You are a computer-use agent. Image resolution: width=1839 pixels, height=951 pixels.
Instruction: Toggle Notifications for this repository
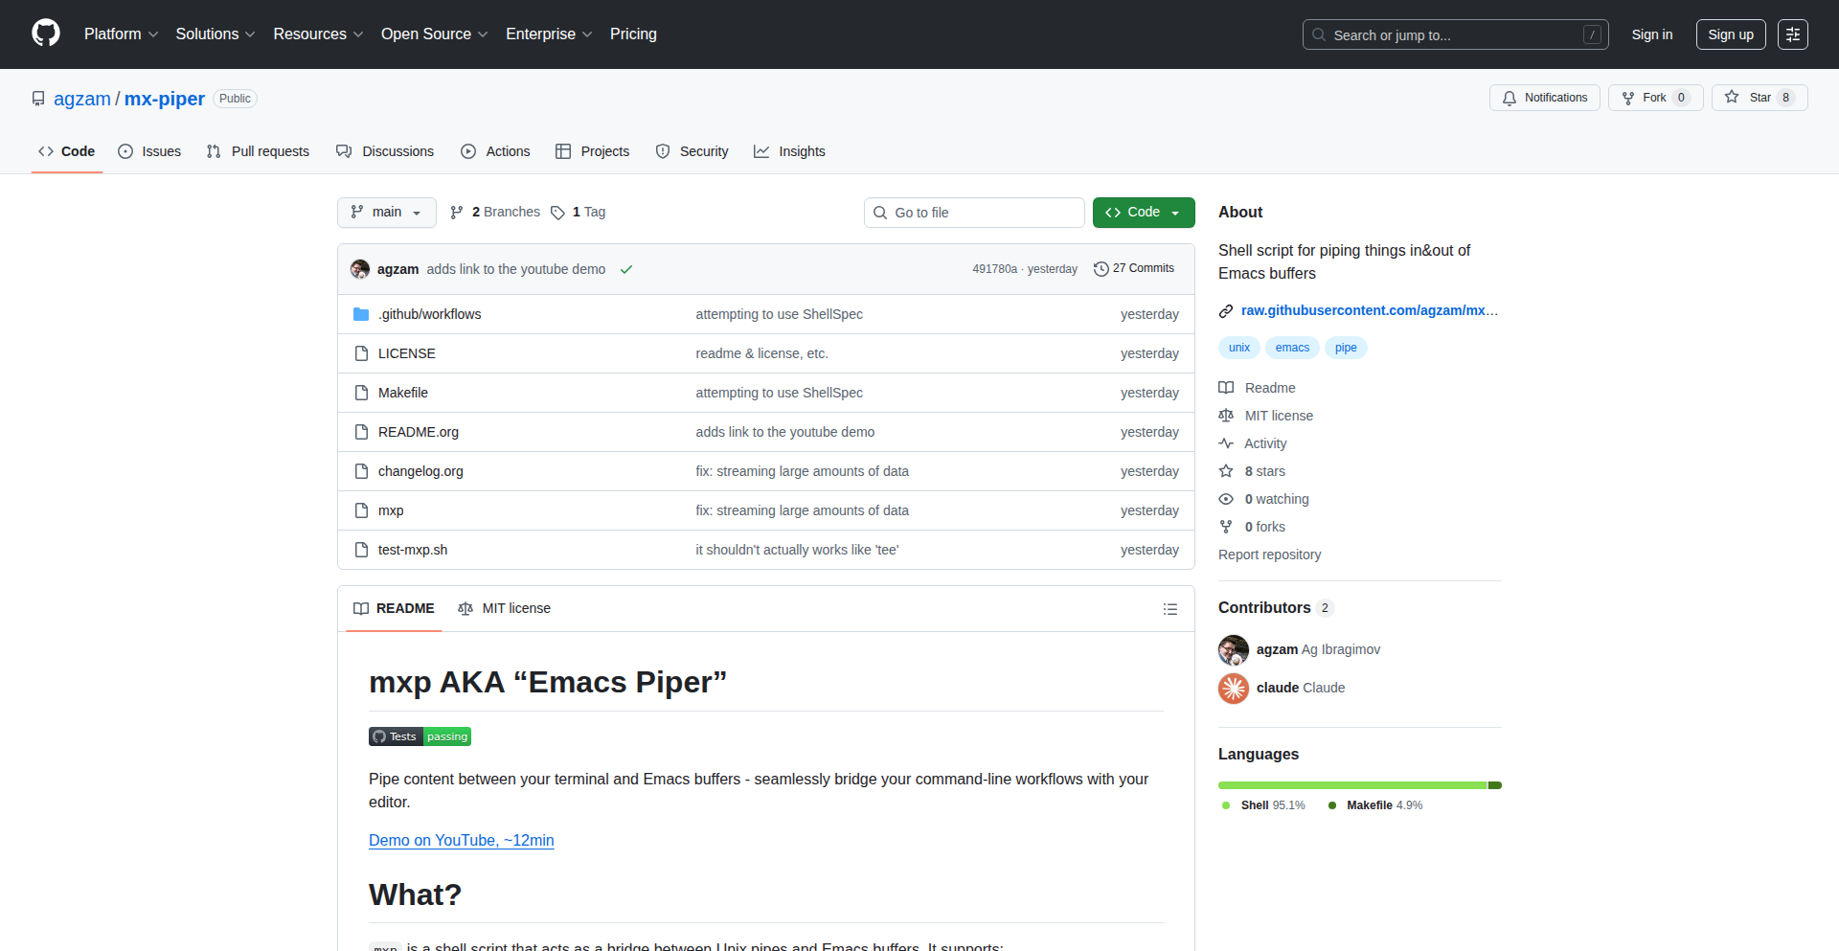click(x=1544, y=98)
